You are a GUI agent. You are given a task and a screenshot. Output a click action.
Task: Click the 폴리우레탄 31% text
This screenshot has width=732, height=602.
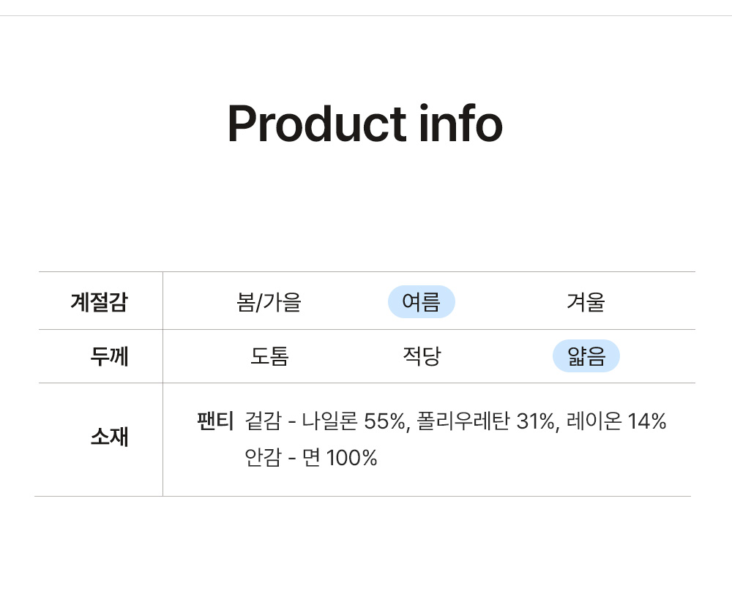(485, 421)
